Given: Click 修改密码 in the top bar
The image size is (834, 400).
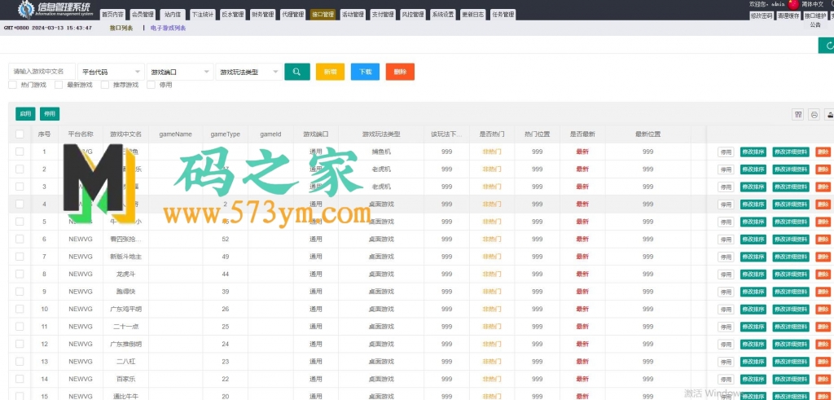Looking at the screenshot, I should [762, 15].
